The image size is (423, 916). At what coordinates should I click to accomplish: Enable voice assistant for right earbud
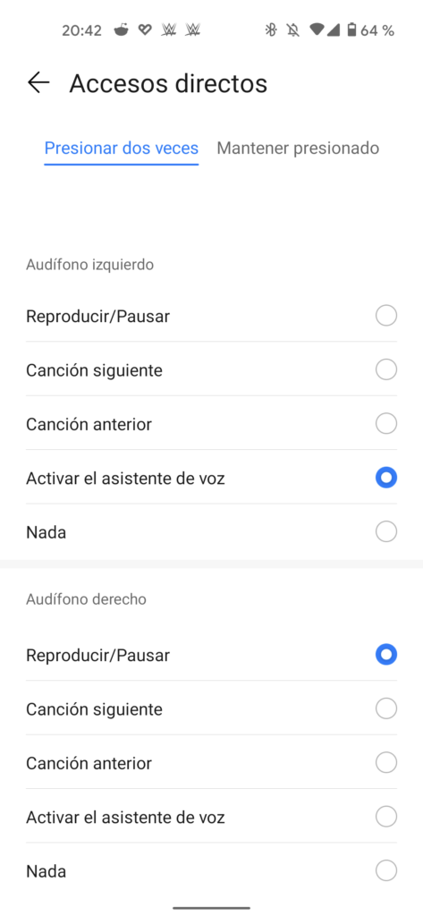pos(211,817)
